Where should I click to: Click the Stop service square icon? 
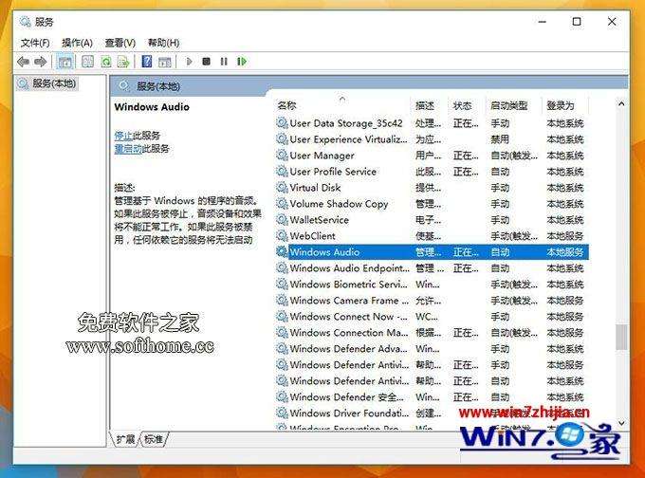206,62
